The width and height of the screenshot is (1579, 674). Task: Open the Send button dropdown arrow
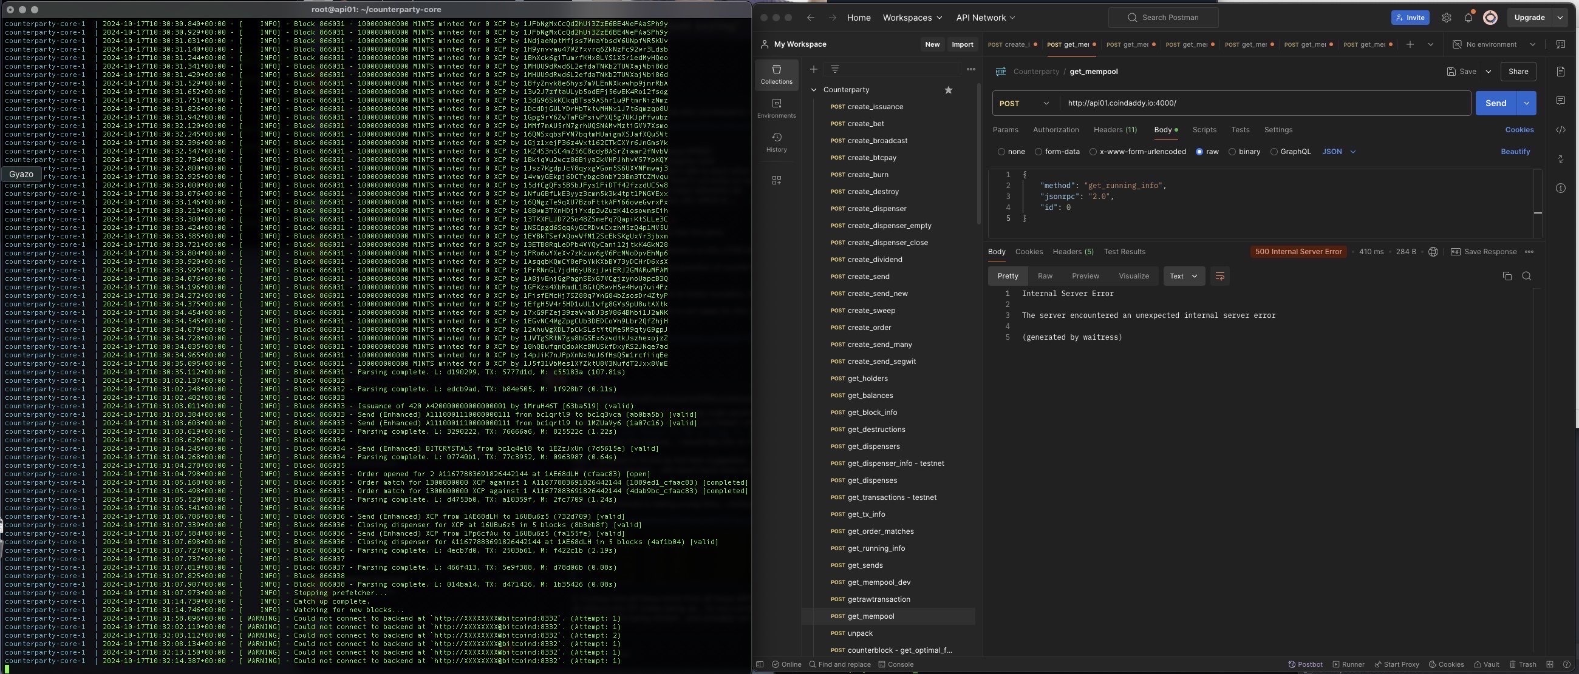click(x=1526, y=104)
